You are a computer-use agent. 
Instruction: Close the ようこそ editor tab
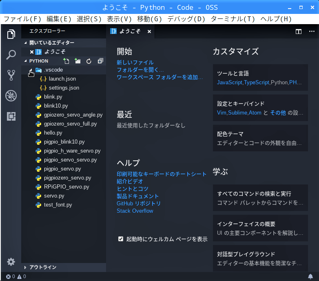point(149,31)
